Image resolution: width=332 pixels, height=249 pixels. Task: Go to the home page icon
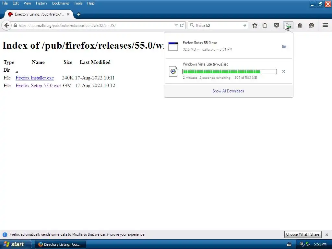pos(300,25)
